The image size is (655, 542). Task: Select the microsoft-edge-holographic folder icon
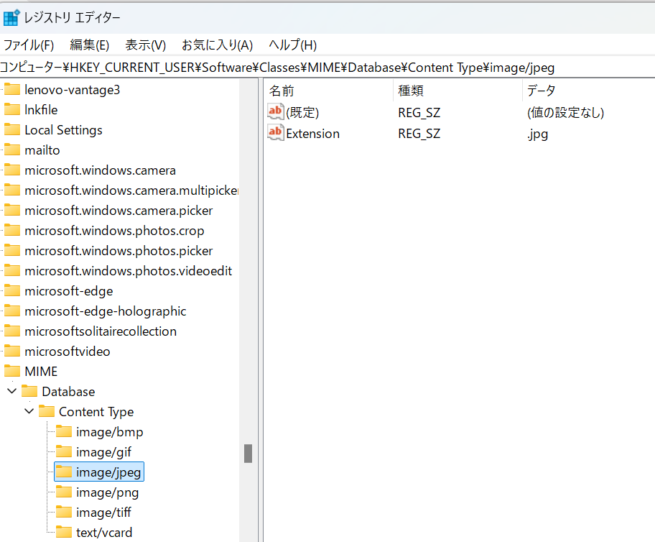pos(12,311)
